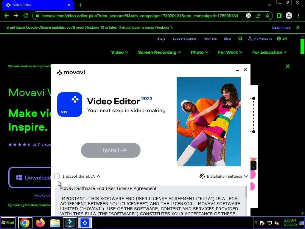
Task: Tick the I accept the EULA checkbox
Action: (x=57, y=176)
